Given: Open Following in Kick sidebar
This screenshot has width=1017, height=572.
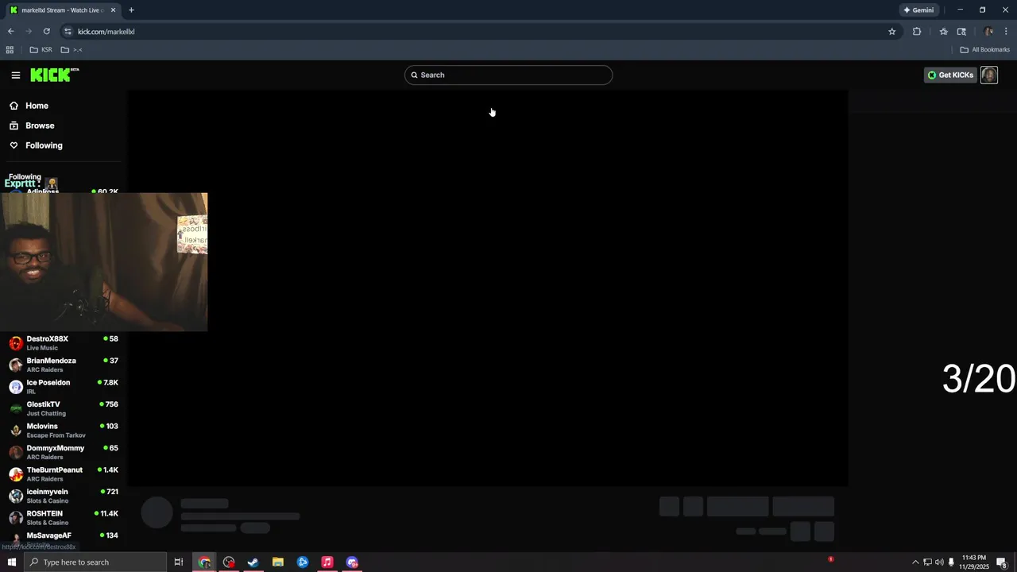Looking at the screenshot, I should click(44, 145).
